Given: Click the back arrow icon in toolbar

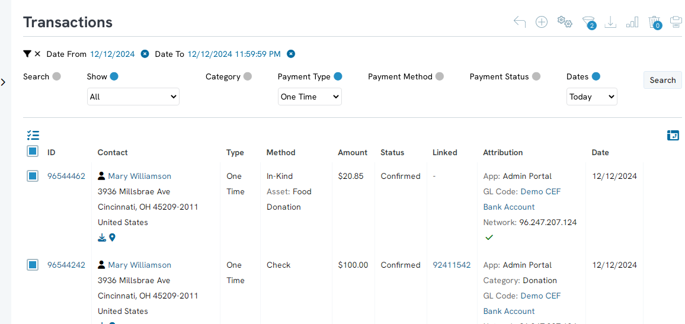Looking at the screenshot, I should (520, 23).
